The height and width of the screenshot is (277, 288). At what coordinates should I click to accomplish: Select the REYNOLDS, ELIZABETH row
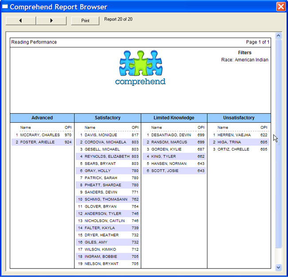click(x=108, y=156)
